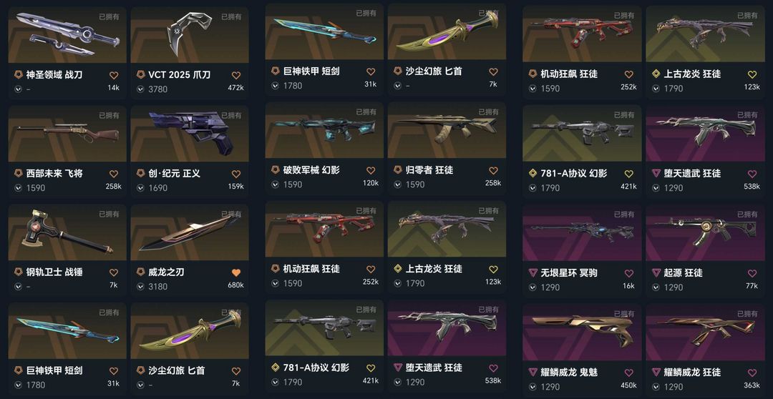
Task: Click the pink heart for 无垠星环 冥驹
Action: tap(628, 273)
